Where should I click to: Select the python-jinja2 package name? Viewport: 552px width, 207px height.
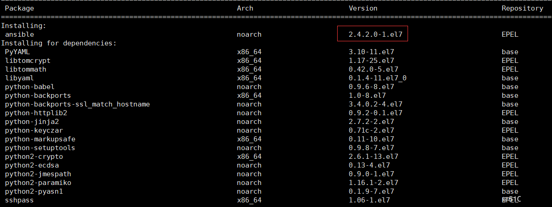coord(32,122)
